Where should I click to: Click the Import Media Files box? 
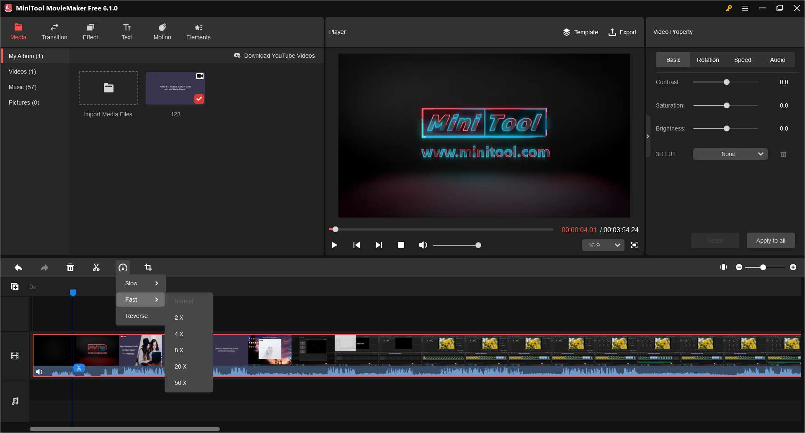108,88
